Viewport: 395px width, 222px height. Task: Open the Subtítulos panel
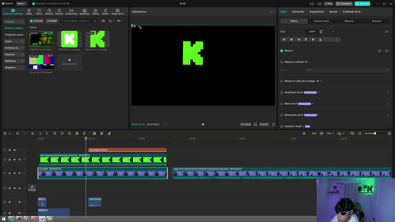[x=84, y=12]
